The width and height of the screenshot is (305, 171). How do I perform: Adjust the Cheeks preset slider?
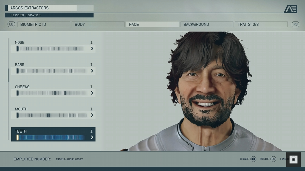click(51, 93)
